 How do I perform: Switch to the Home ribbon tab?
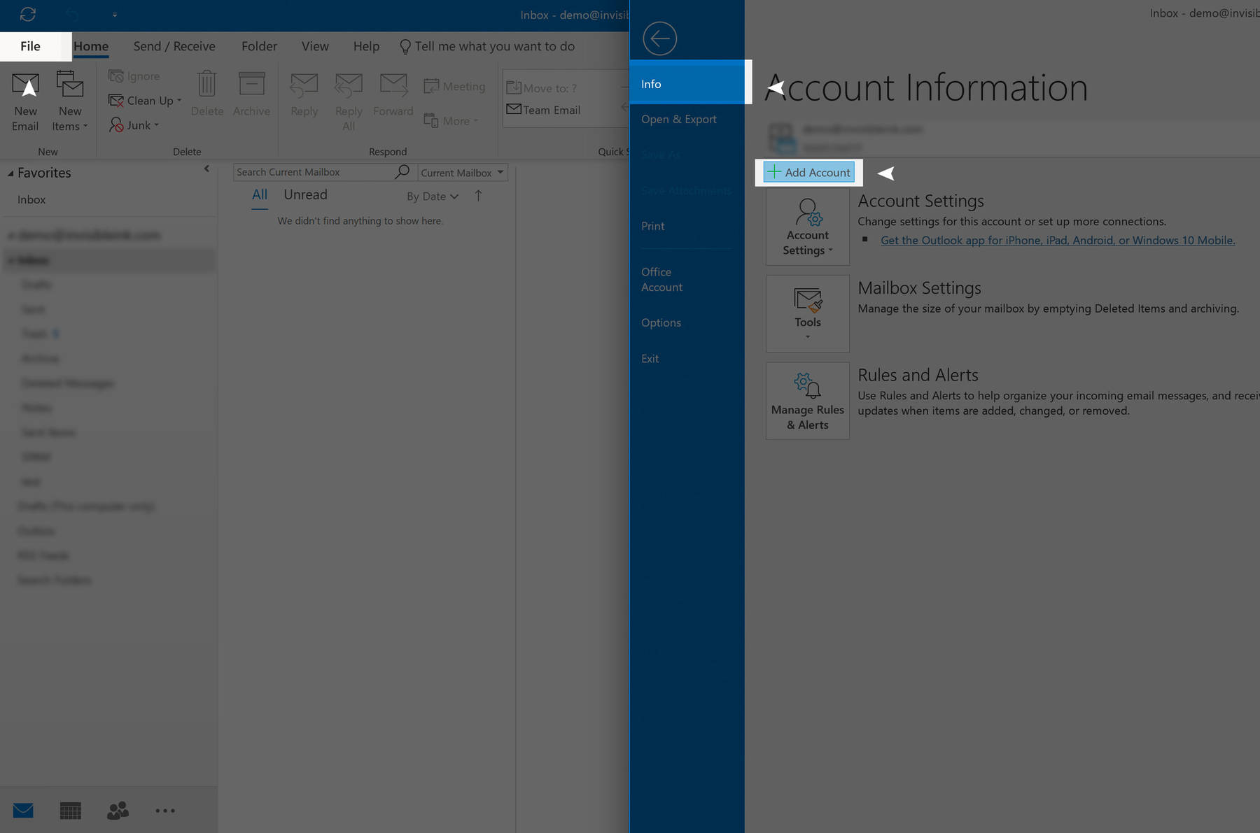pos(91,46)
